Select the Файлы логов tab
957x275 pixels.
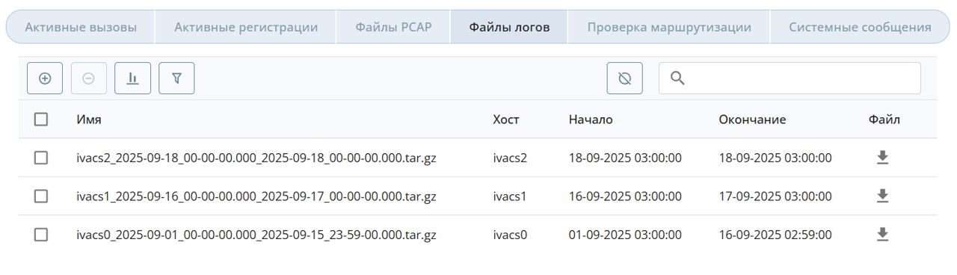(509, 28)
